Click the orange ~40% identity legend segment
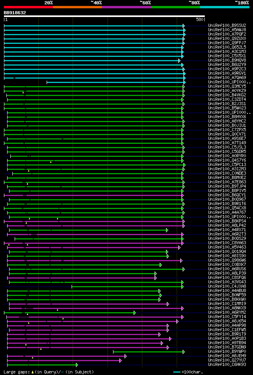This screenshot has height=375, width=253. (x=77, y=7)
